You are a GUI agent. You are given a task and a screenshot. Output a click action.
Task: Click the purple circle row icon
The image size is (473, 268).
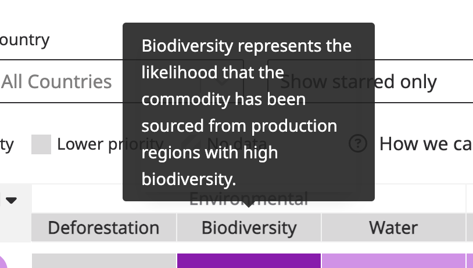pyautogui.click(x=3, y=262)
